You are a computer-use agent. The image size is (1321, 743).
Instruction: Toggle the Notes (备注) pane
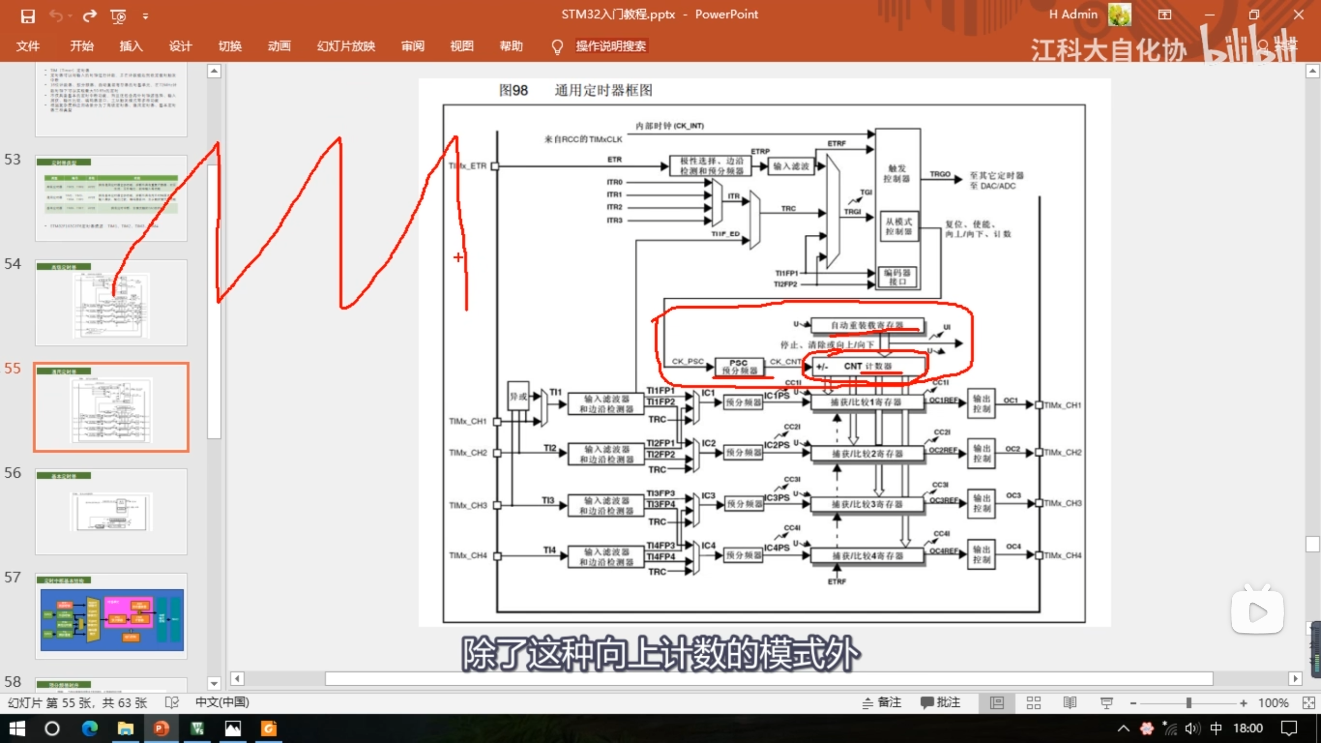[x=882, y=703]
